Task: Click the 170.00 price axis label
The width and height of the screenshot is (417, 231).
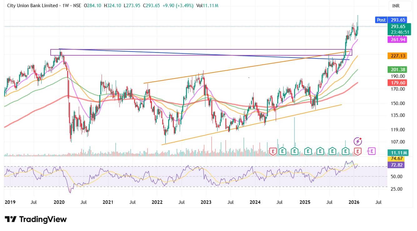Action: 398,89
